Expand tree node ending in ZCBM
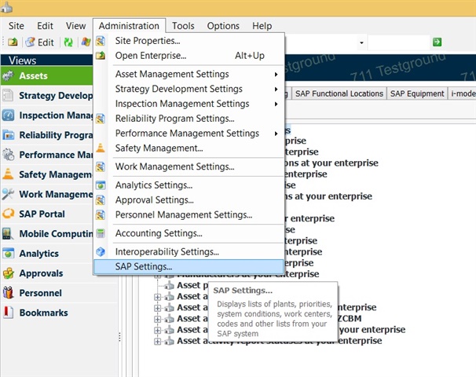476x377 pixels. pos(157,319)
